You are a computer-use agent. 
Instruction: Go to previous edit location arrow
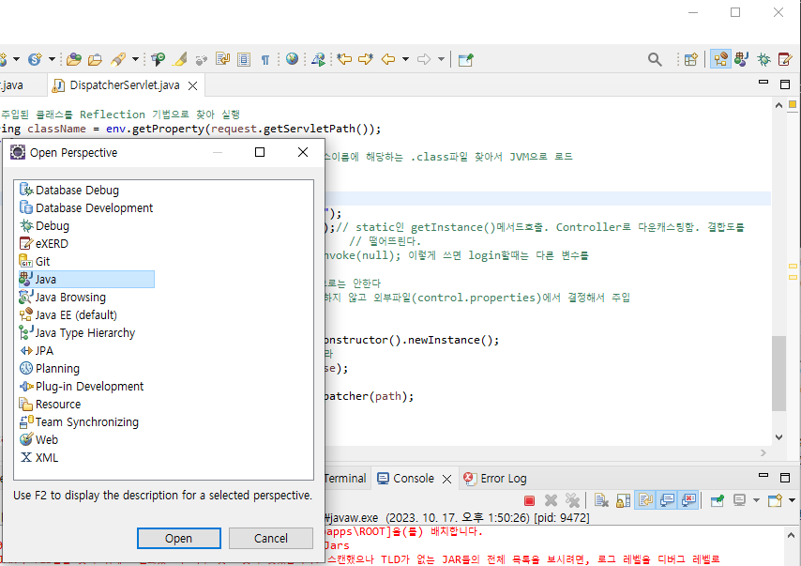click(x=344, y=59)
